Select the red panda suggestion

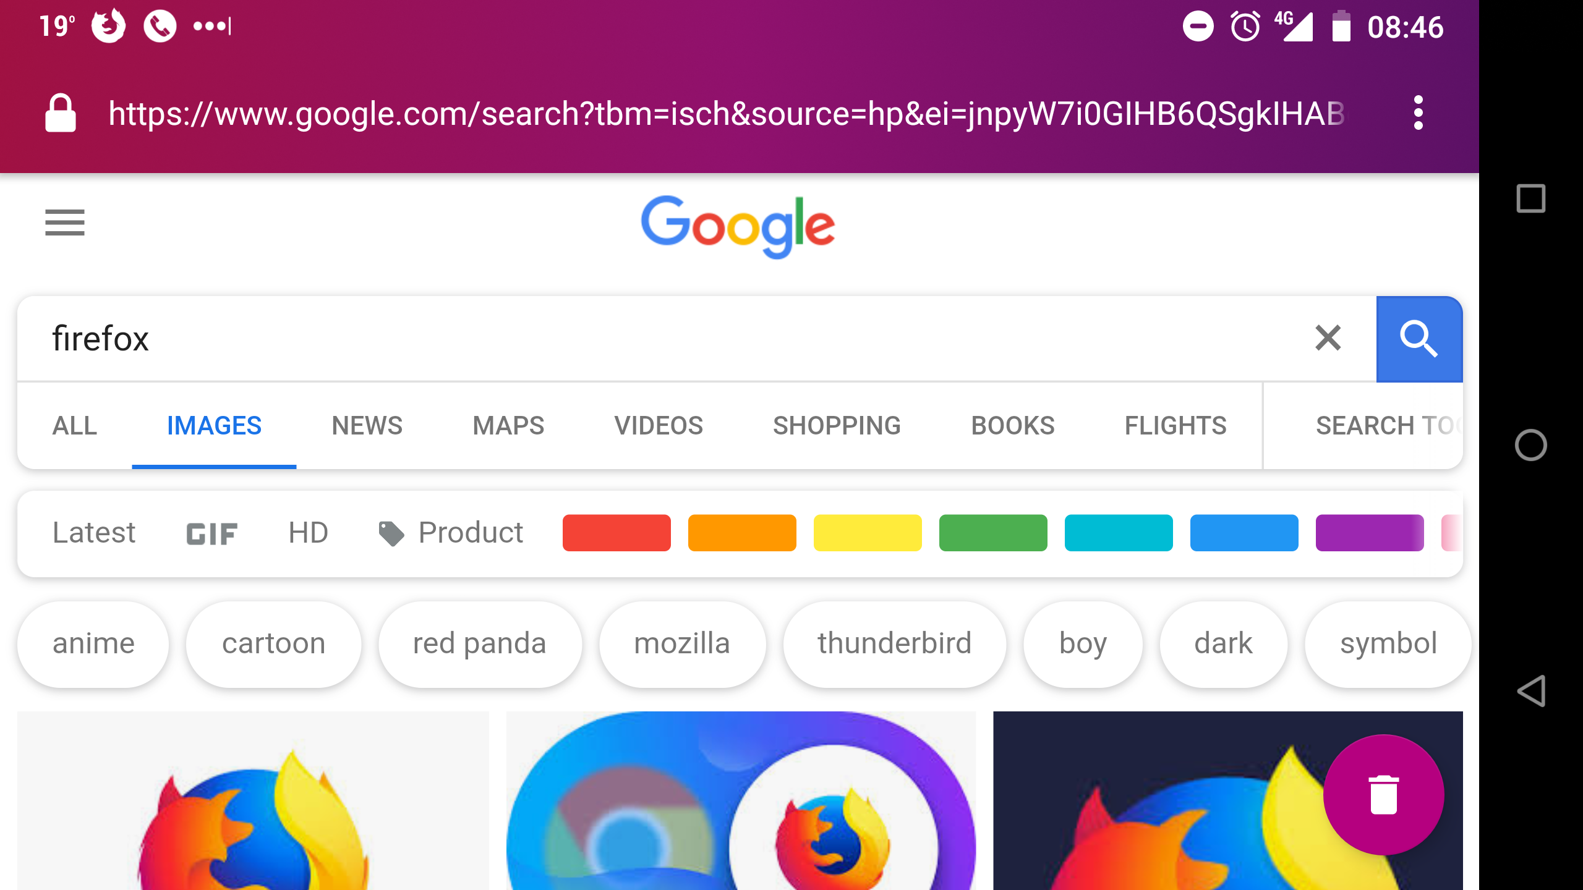tap(479, 643)
